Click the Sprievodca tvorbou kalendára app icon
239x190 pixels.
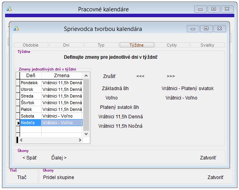(16, 29)
